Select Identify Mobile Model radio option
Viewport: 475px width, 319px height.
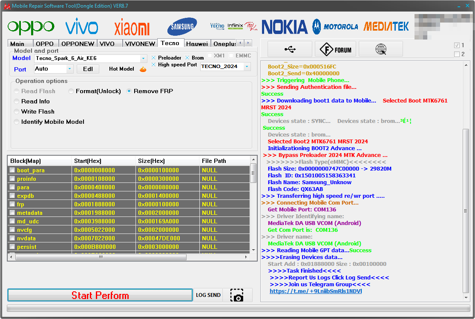click(17, 122)
